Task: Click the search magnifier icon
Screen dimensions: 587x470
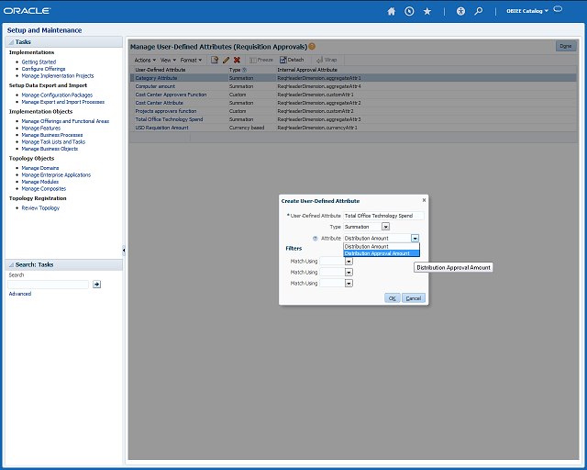Action: pos(479,11)
